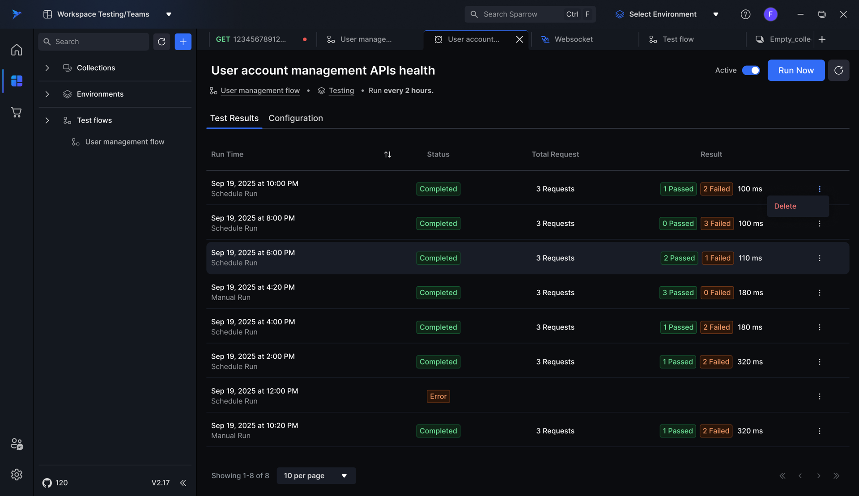The width and height of the screenshot is (859, 496).
Task: Sort runs by Run Time
Action: (x=387, y=154)
